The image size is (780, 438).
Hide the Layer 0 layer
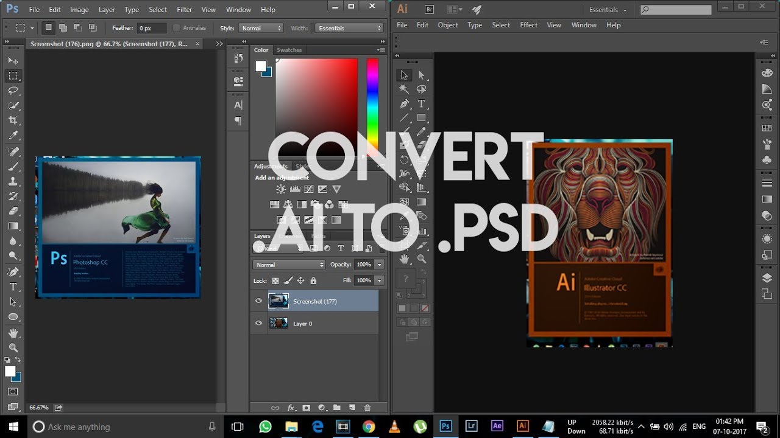point(258,323)
